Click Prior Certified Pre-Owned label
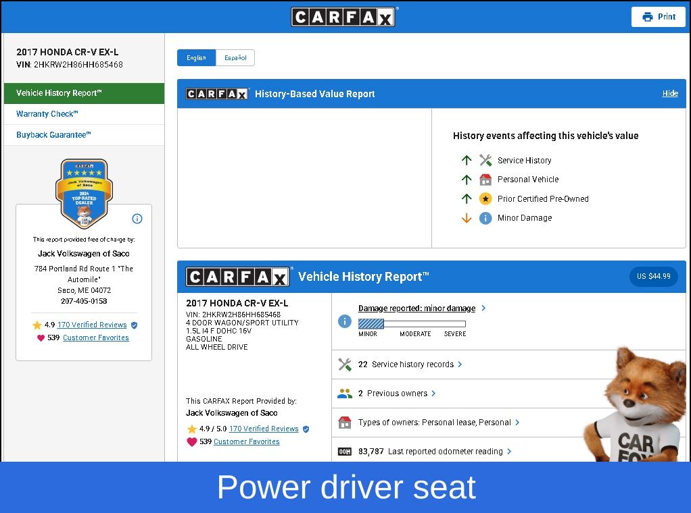Screen dimensions: 691x513 [543, 199]
